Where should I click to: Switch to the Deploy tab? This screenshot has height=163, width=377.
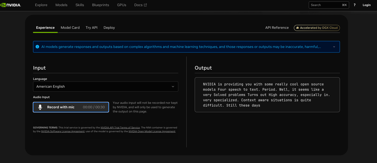pyautogui.click(x=109, y=28)
